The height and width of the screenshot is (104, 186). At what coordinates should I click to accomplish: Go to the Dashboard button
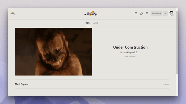click(x=157, y=13)
